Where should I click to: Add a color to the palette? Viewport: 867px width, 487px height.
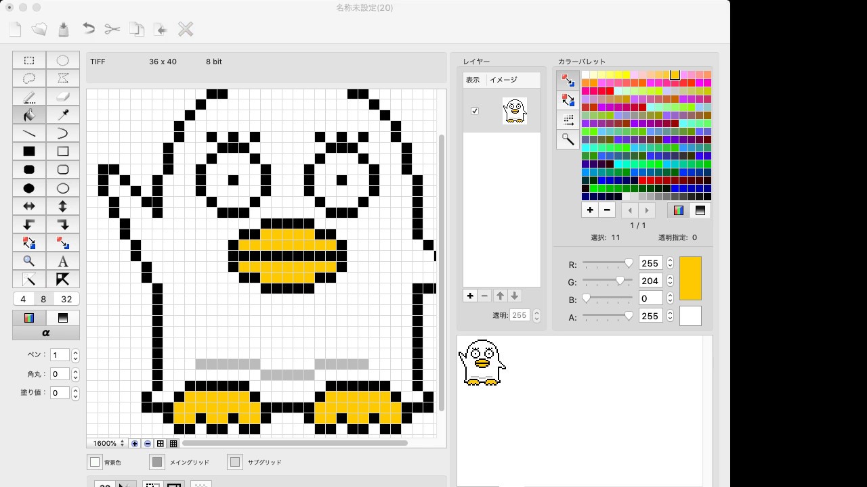[590, 210]
